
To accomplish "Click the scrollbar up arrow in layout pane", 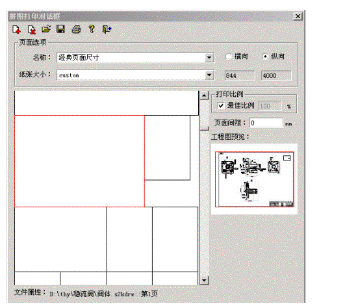I will tap(204, 96).
